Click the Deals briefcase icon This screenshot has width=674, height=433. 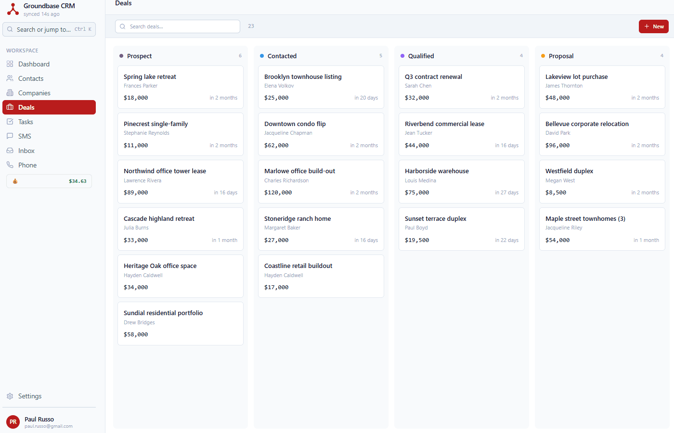pyautogui.click(x=10, y=107)
